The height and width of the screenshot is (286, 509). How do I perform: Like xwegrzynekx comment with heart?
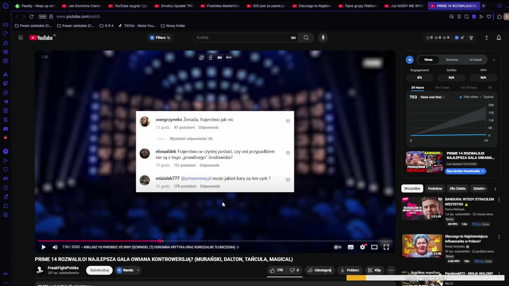click(x=288, y=121)
